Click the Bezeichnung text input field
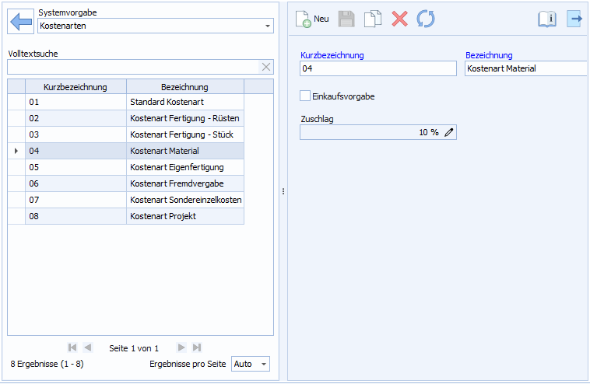Image resolution: width=590 pixels, height=384 pixels. 525,68
